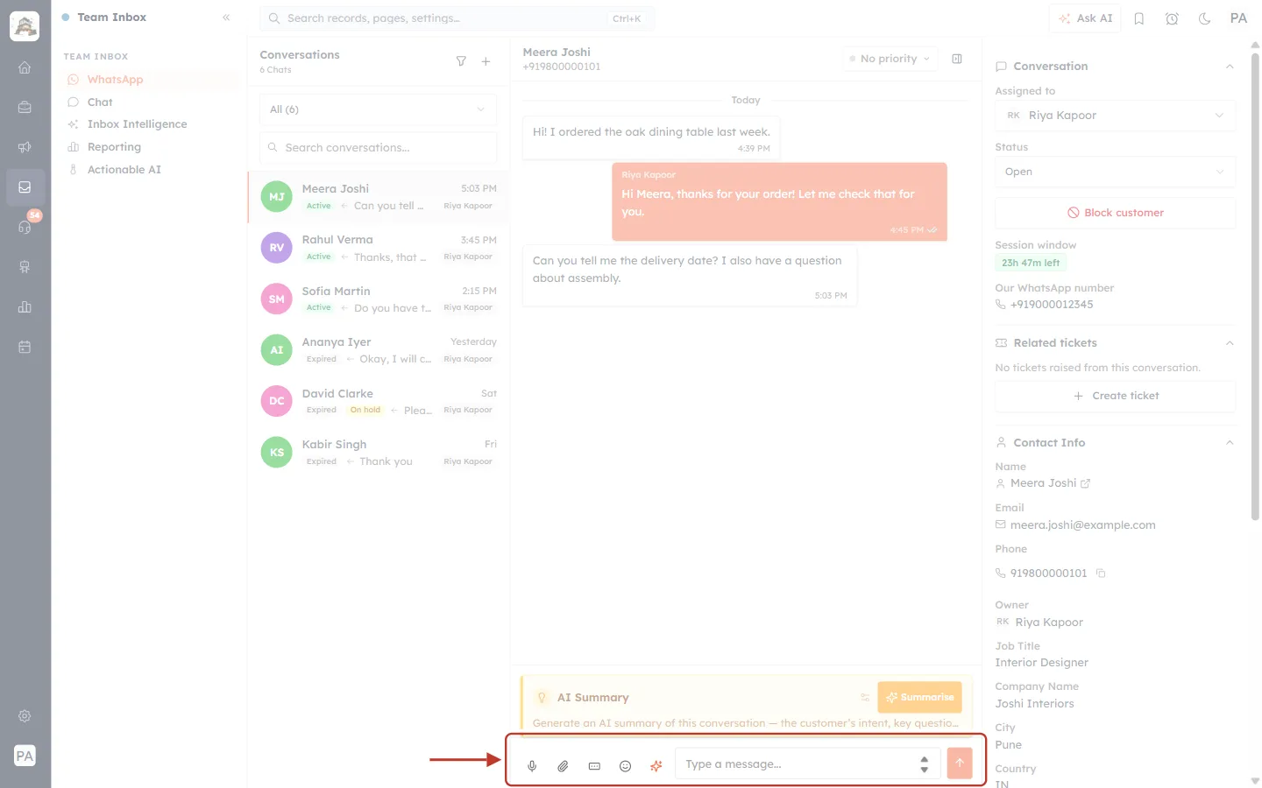Open the bar chart icon in the left rail

coord(25,306)
